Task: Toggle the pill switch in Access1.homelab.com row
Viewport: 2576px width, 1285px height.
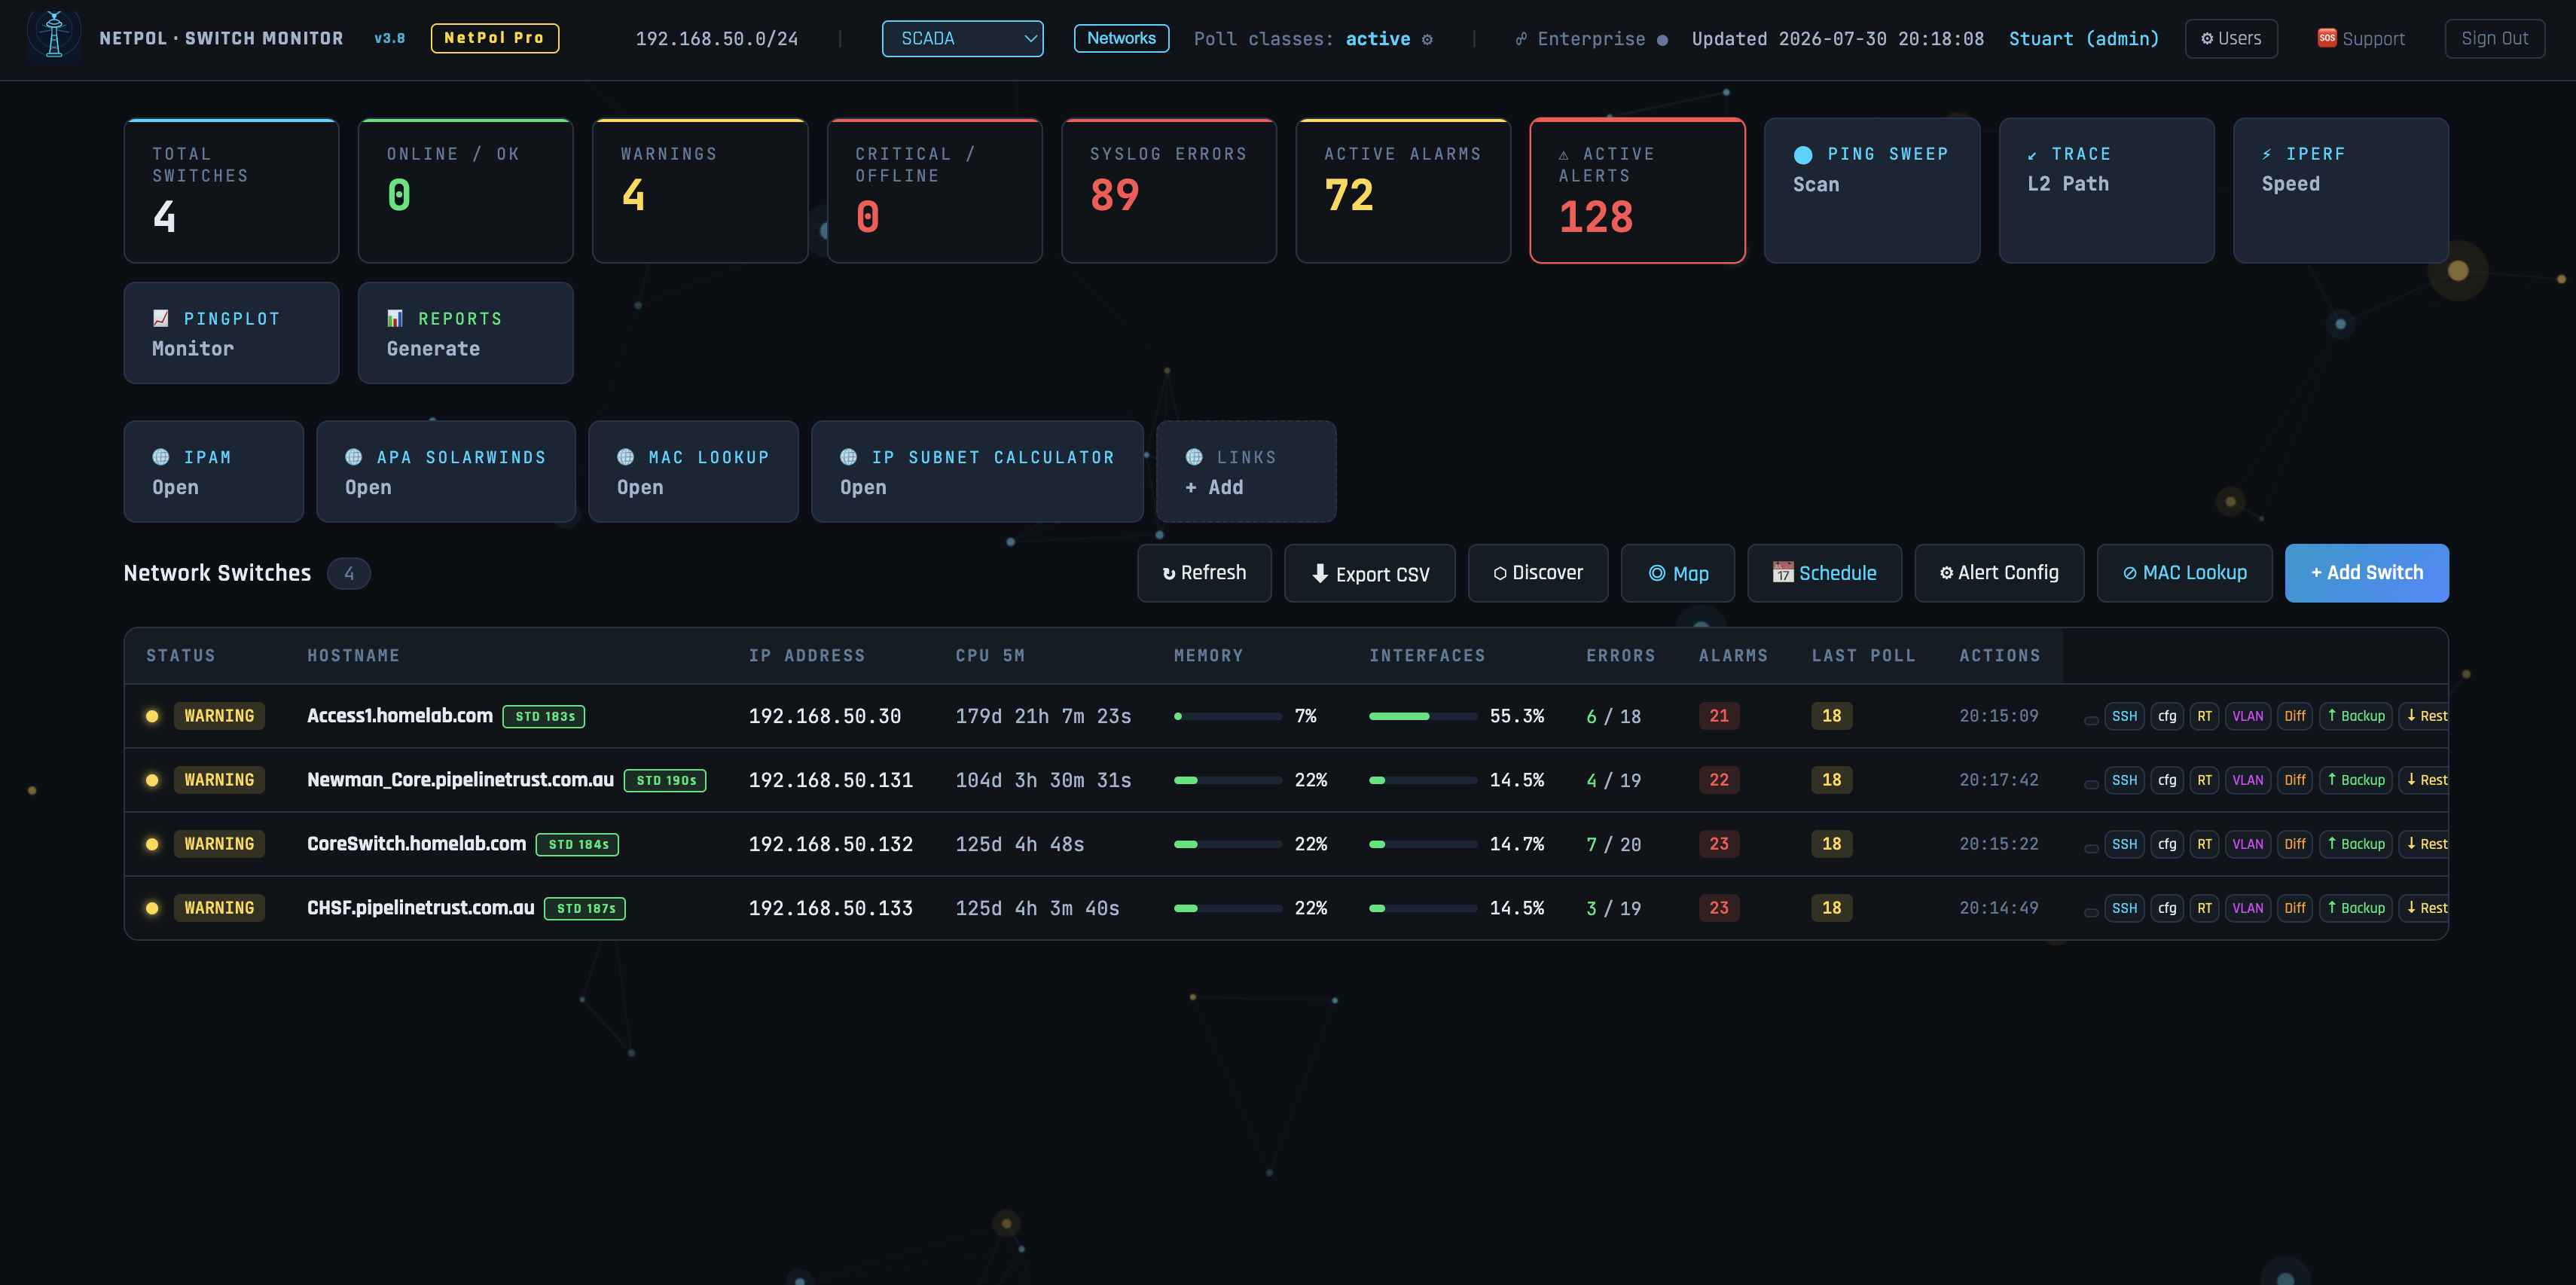Action: (2091, 720)
